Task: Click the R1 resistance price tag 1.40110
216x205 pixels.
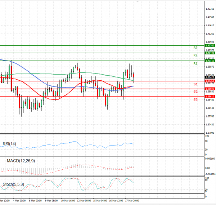Action: click(x=210, y=61)
